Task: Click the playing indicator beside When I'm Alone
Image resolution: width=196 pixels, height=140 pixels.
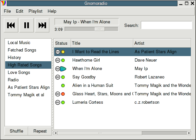Action: pyautogui.click(x=63, y=69)
